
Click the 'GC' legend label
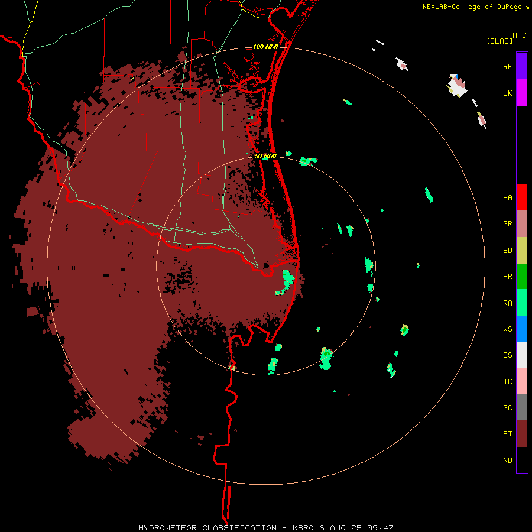click(507, 408)
